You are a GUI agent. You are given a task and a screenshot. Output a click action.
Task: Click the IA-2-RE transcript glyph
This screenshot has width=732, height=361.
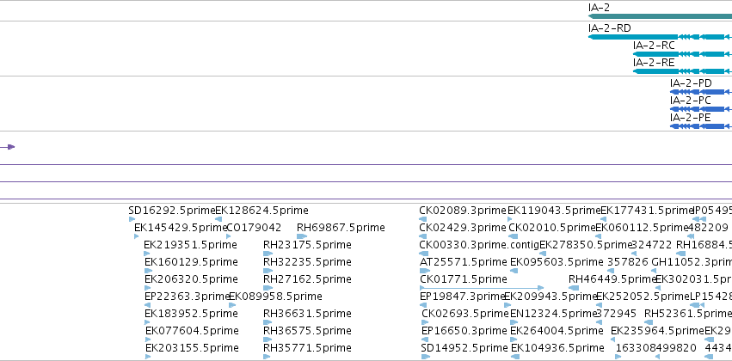(682, 71)
